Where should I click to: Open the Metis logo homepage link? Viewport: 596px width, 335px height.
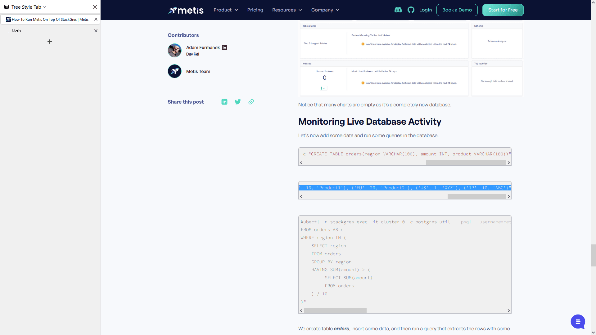point(186,10)
